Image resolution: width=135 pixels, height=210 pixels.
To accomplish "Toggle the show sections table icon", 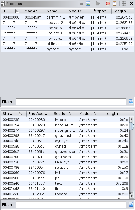I will pyautogui.click(x=81, y=4).
